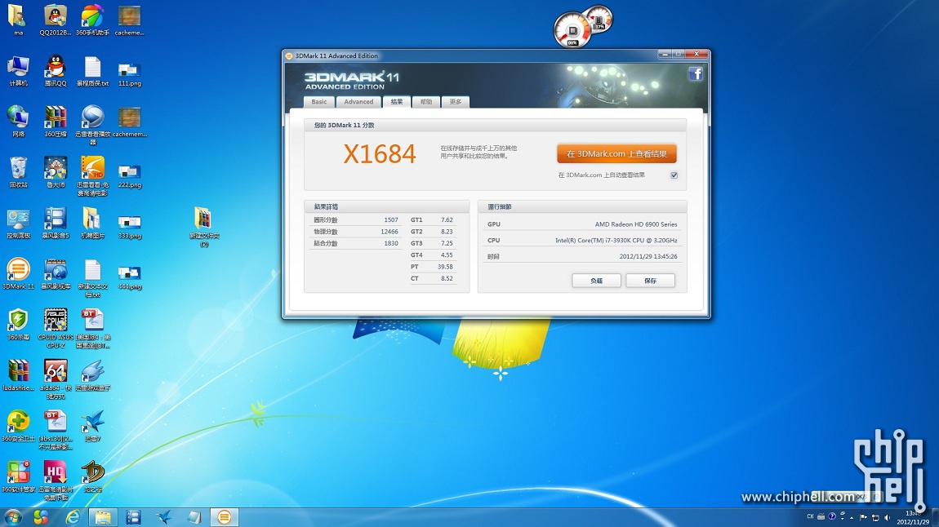Image resolution: width=939 pixels, height=527 pixels.
Task: Click the GPU name AMD Radeon HD 6900 Series
Action: pos(636,224)
